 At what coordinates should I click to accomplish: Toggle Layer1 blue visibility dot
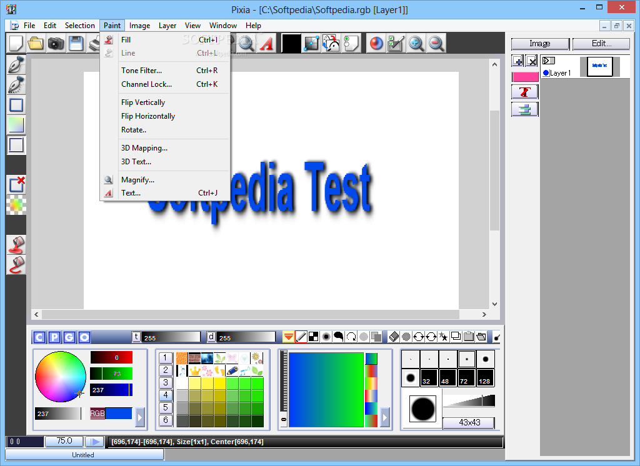[546, 73]
